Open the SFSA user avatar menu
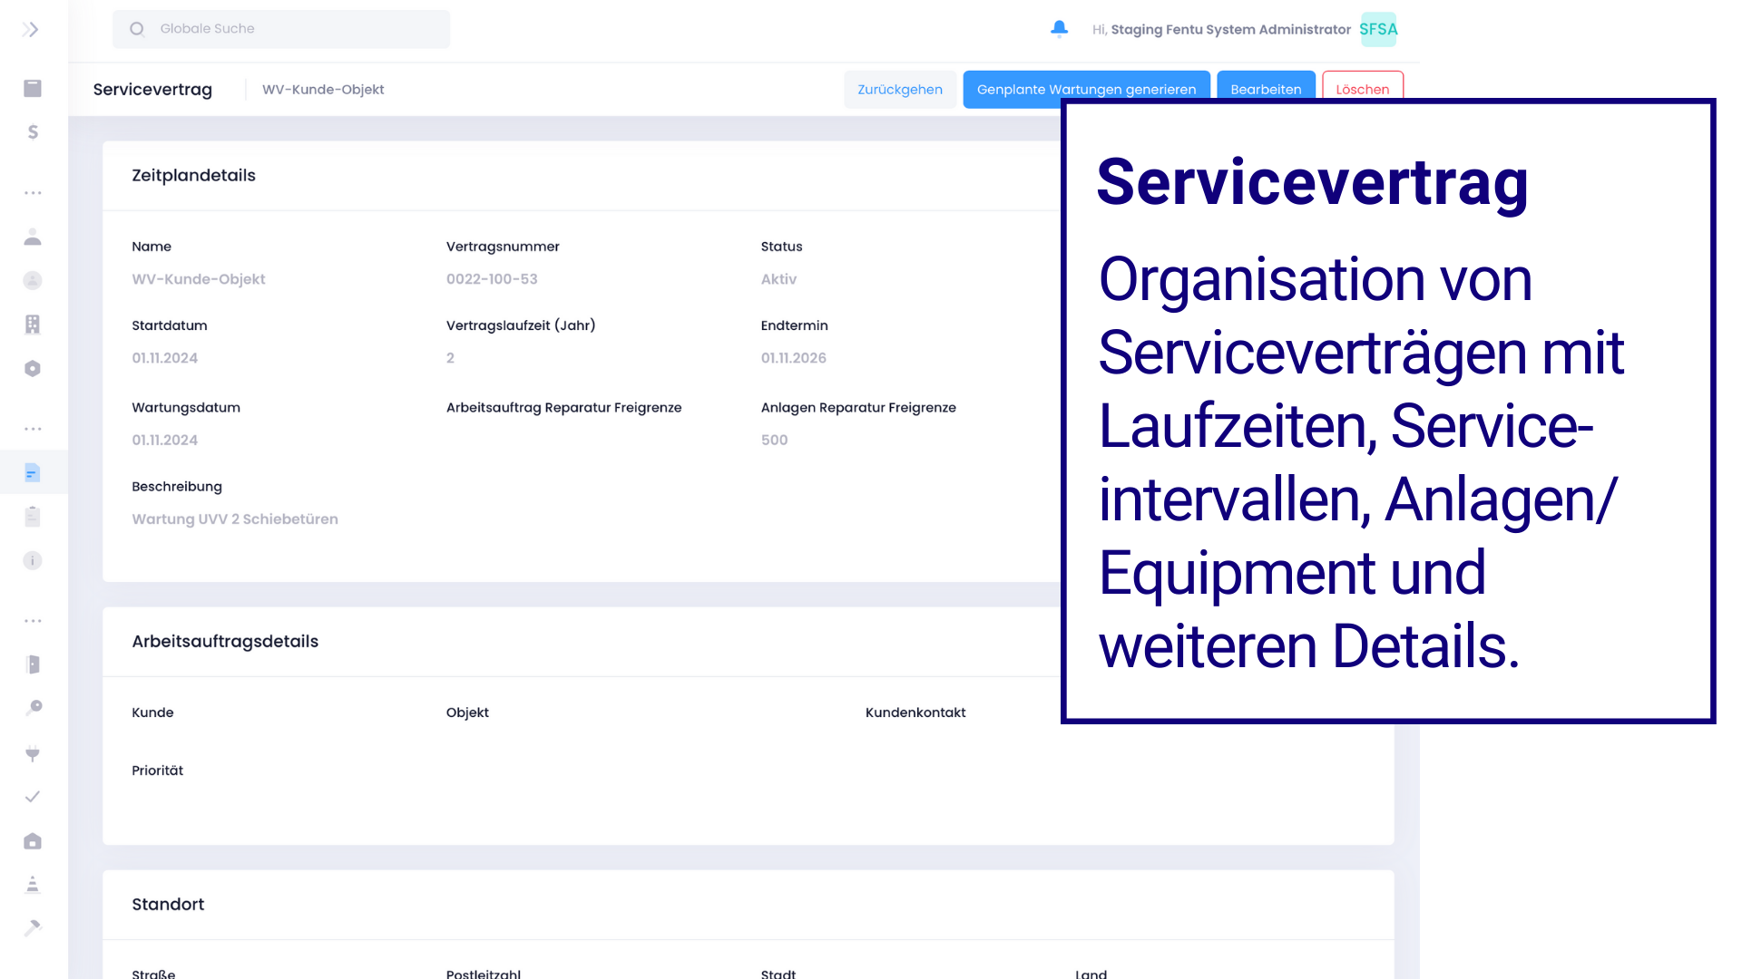Image resolution: width=1742 pixels, height=979 pixels. click(x=1378, y=29)
